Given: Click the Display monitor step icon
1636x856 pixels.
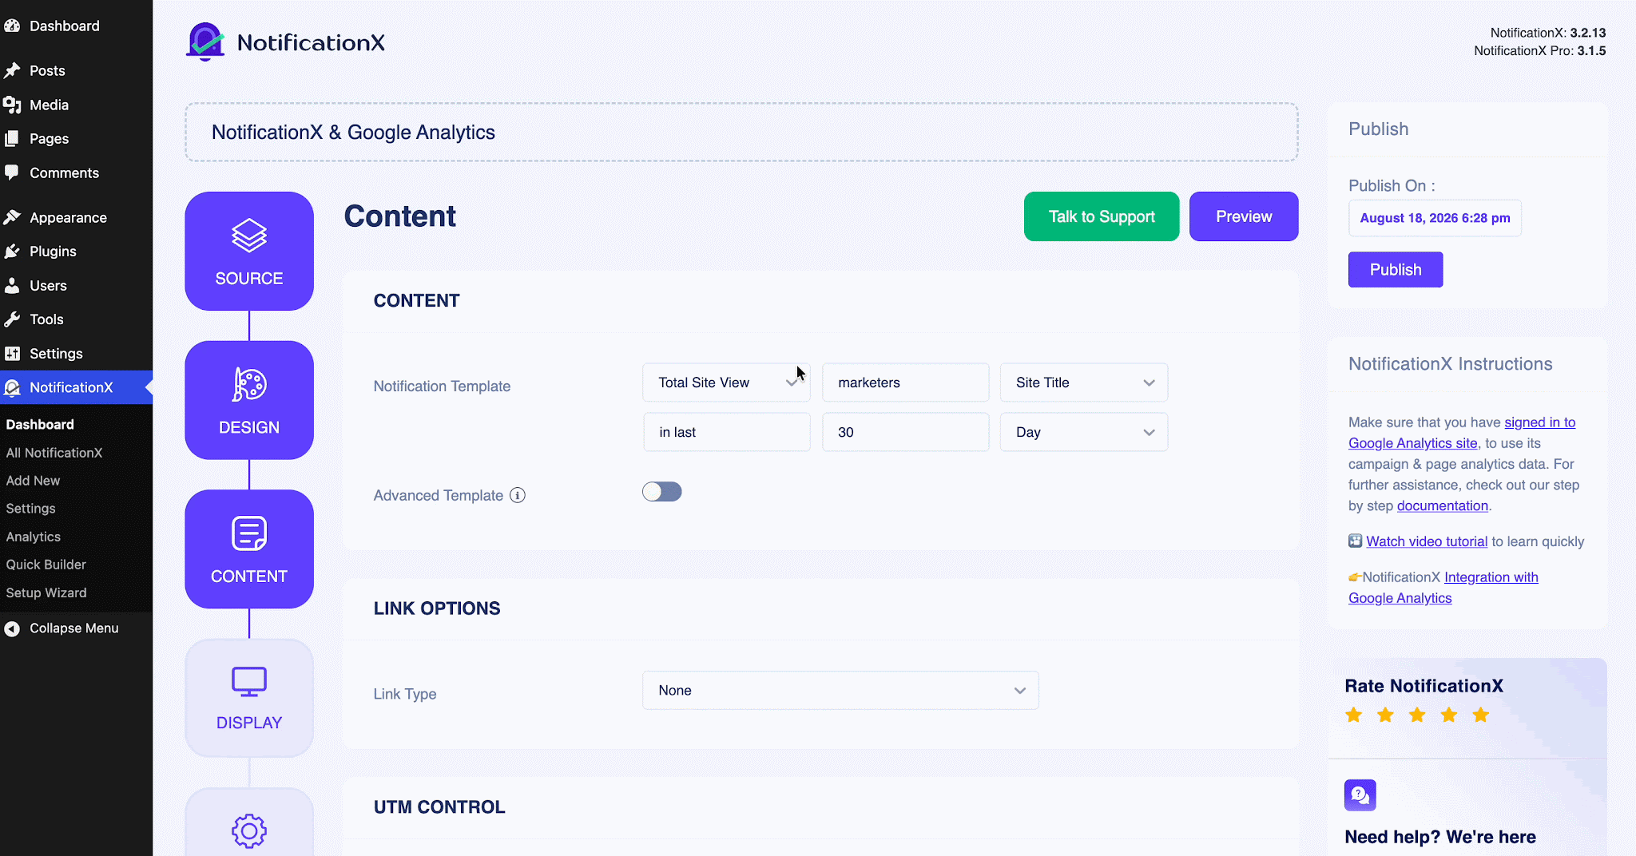Looking at the screenshot, I should 249,683.
